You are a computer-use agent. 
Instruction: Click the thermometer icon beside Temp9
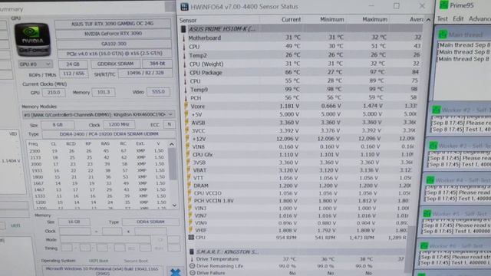(186, 90)
